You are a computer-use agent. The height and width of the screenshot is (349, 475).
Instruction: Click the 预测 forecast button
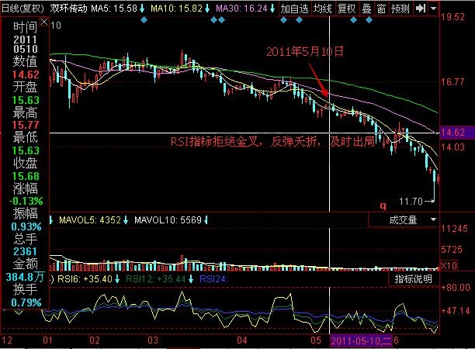tap(400, 9)
